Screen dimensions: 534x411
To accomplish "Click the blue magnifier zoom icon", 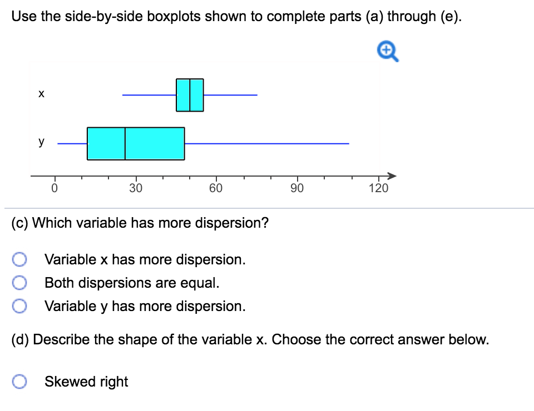I will [387, 51].
